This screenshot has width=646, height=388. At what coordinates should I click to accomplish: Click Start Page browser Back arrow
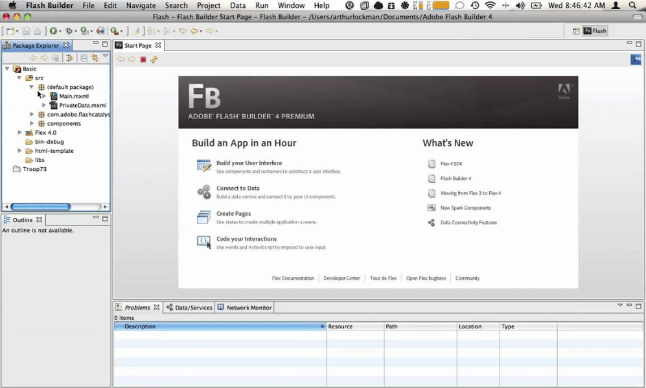point(121,60)
